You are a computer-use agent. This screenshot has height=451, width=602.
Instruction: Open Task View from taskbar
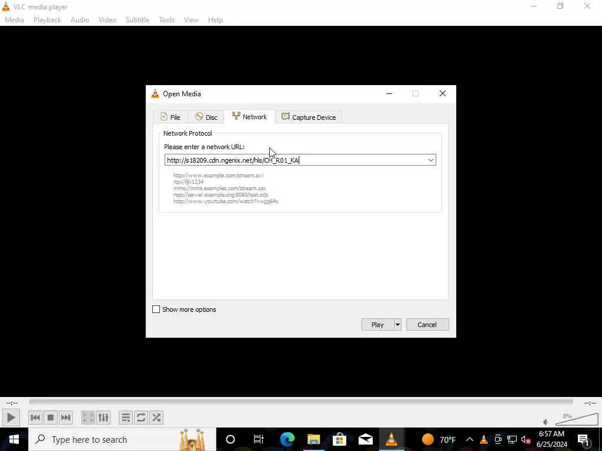[259, 439]
